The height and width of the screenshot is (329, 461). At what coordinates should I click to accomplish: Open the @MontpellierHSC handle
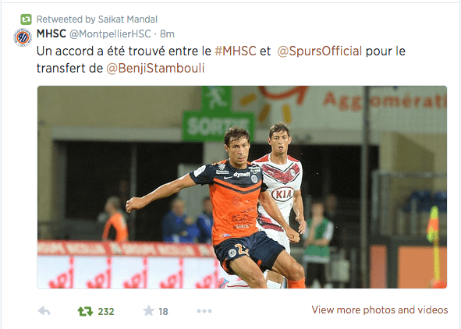tap(110, 34)
